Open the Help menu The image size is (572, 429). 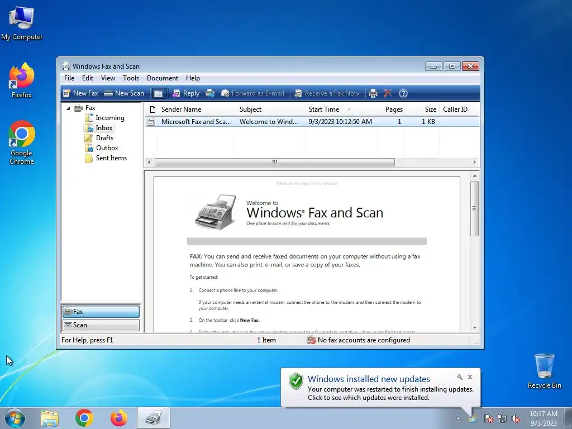[193, 78]
